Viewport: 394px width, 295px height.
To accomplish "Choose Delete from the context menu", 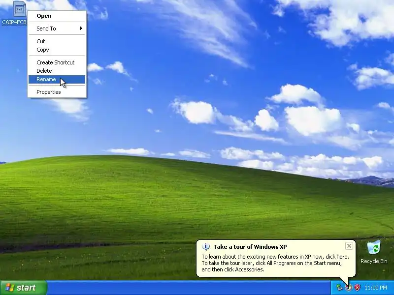I will [x=57, y=71].
